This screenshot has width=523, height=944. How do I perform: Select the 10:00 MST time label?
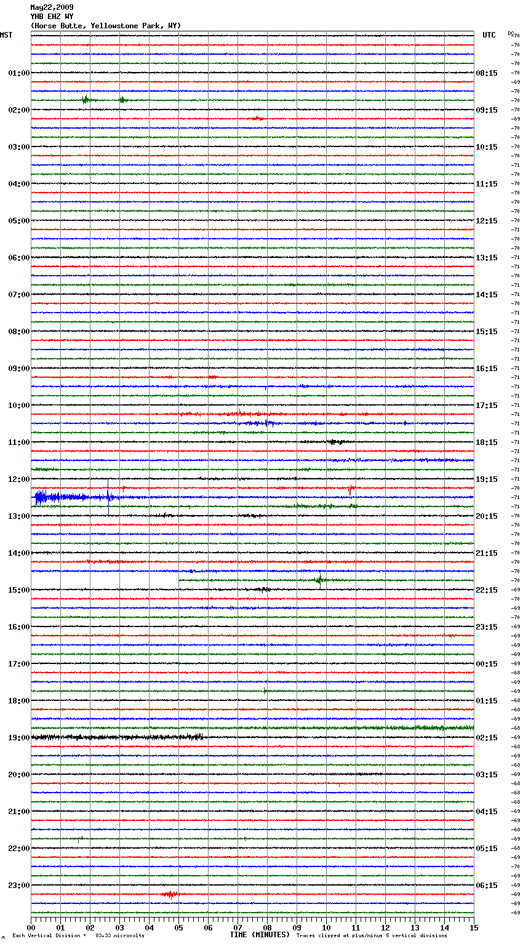(19, 406)
